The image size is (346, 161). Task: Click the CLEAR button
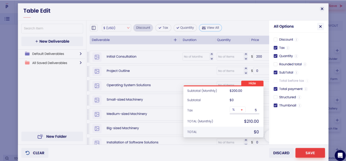tap(35, 153)
